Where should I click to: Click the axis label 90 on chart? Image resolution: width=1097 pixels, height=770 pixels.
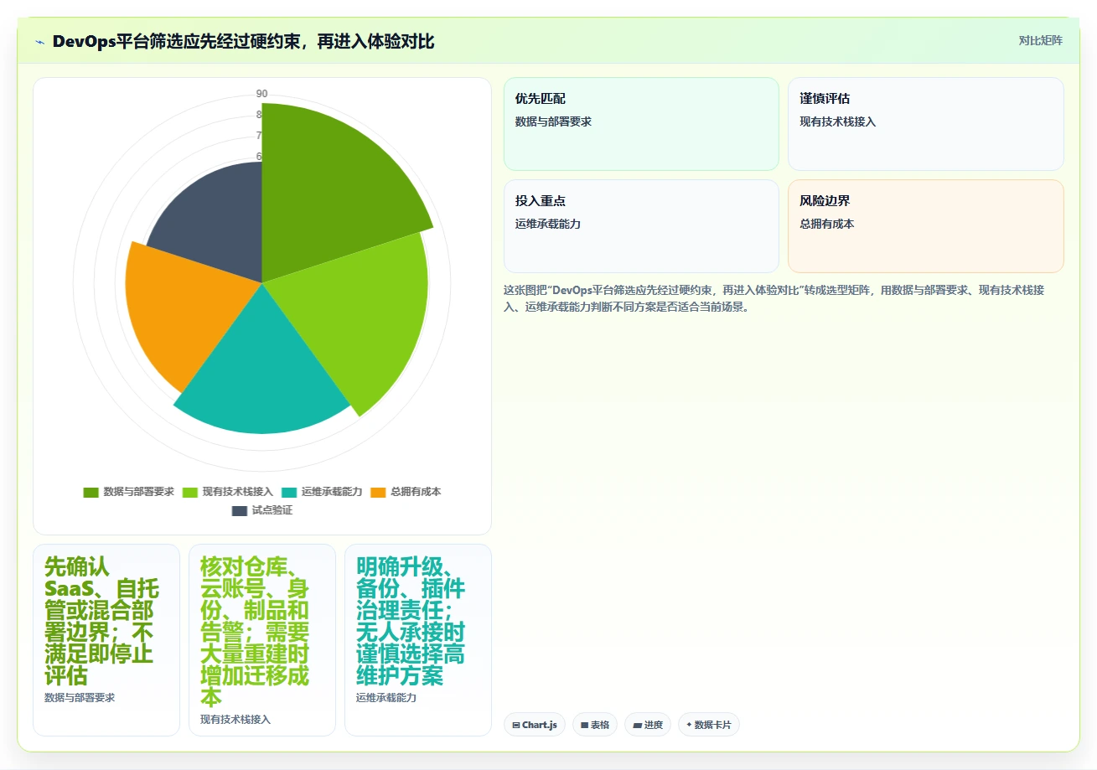pos(261,94)
